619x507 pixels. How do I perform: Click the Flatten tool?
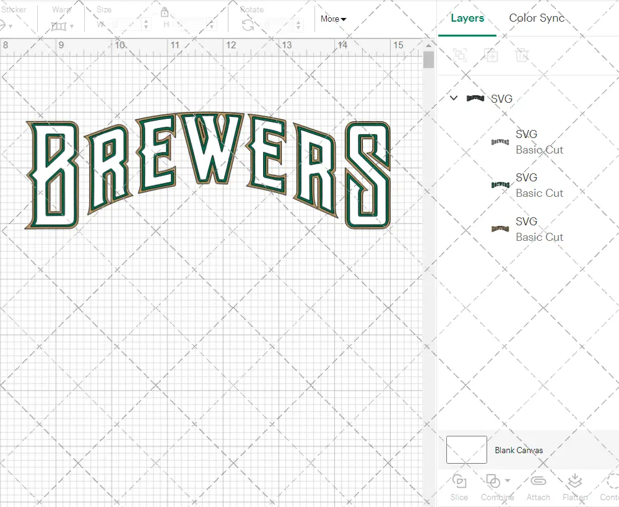575,488
